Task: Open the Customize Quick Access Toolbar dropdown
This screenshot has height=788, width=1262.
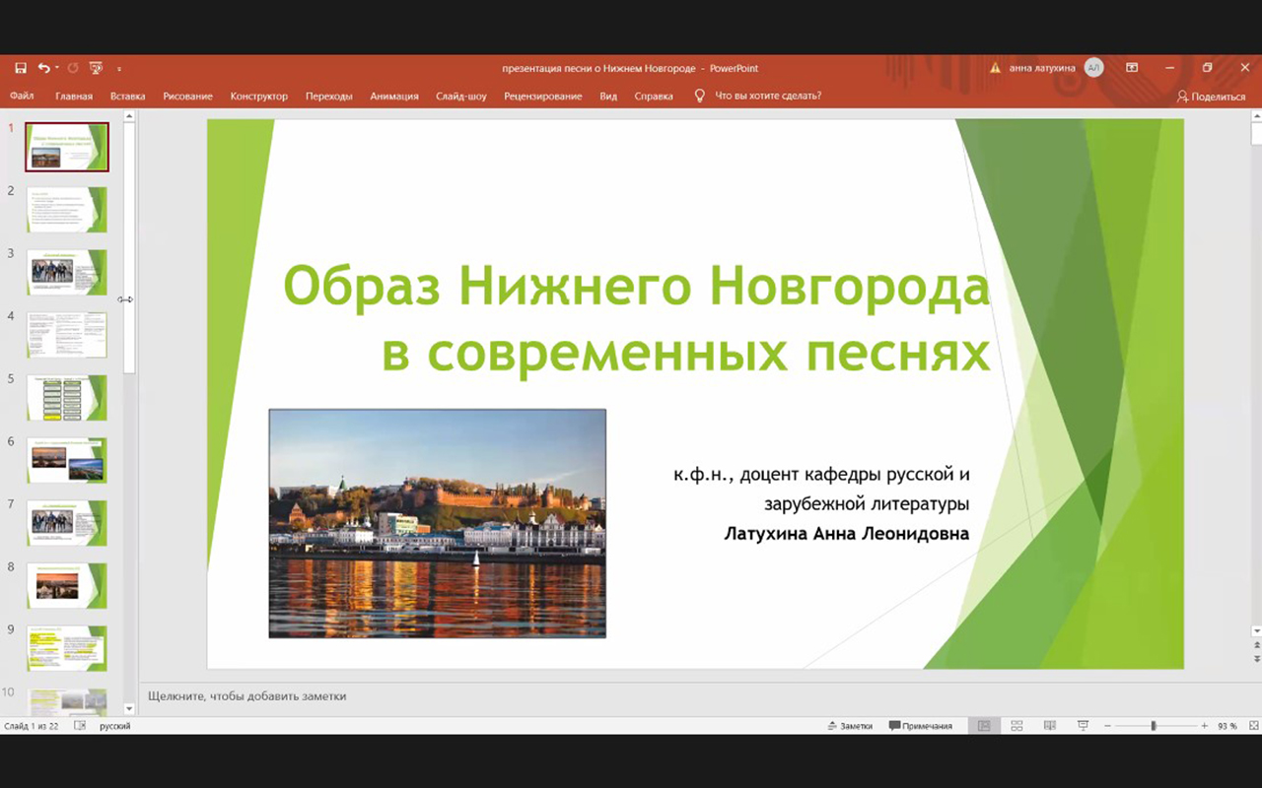Action: (x=119, y=69)
